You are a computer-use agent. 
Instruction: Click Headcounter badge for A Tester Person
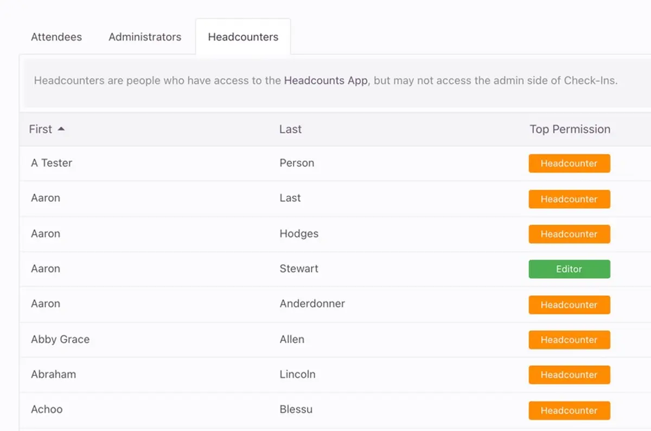[570, 163]
